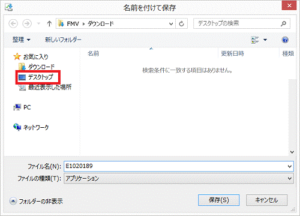
Task: Collapse folders with フォルダーの非表示
Action: (36, 201)
